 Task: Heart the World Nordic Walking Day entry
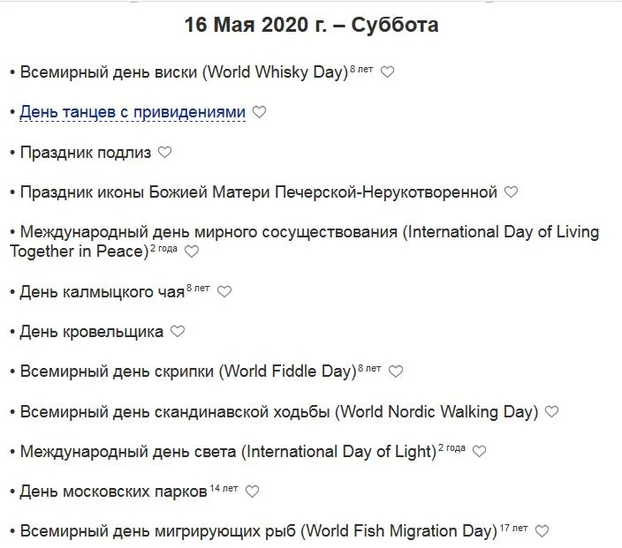(551, 411)
